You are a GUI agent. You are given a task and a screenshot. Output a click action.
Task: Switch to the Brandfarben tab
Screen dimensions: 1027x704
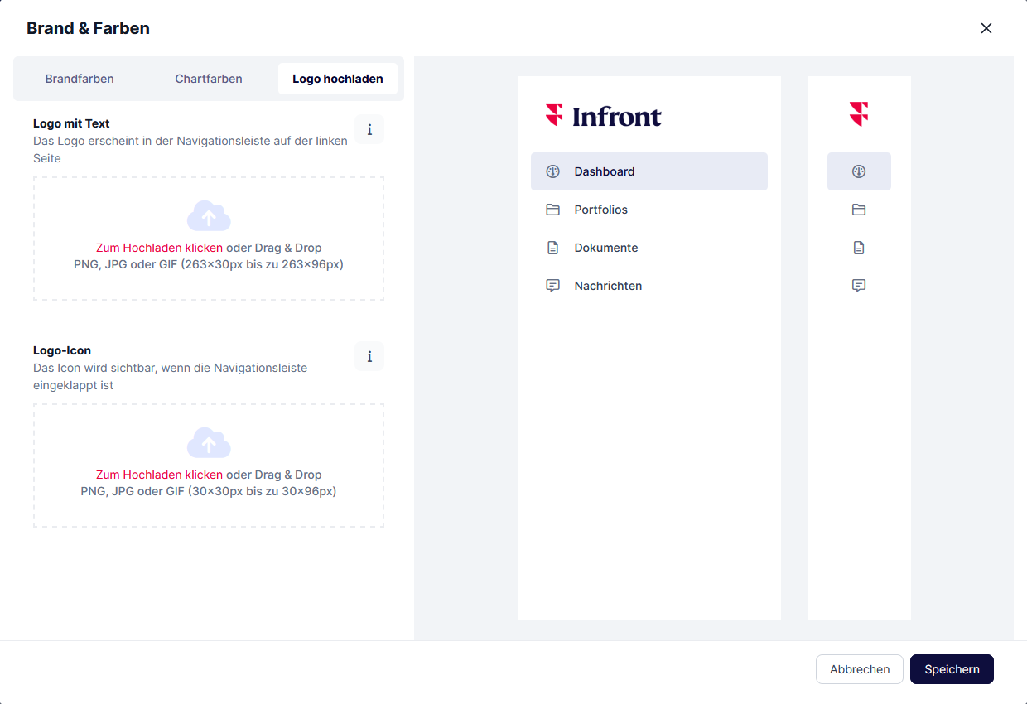tap(80, 79)
